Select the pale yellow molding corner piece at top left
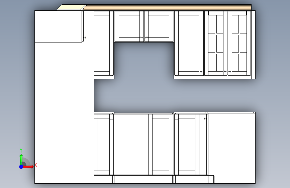Image resolution: width=290 pixels, height=188 pixels. point(71,7)
